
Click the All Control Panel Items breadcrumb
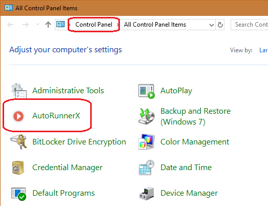click(x=155, y=25)
